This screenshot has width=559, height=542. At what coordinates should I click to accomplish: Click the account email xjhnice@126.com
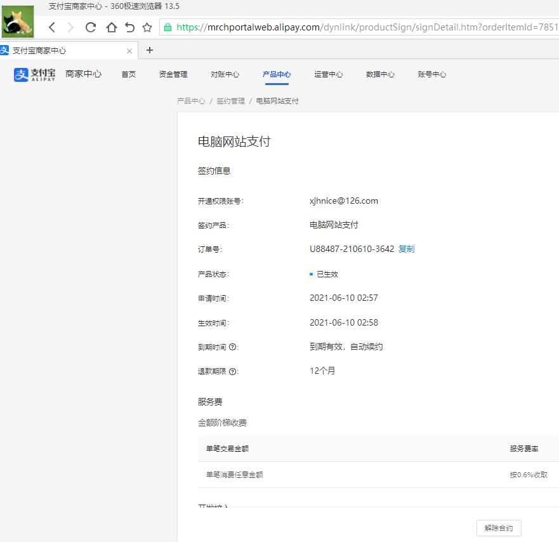344,201
